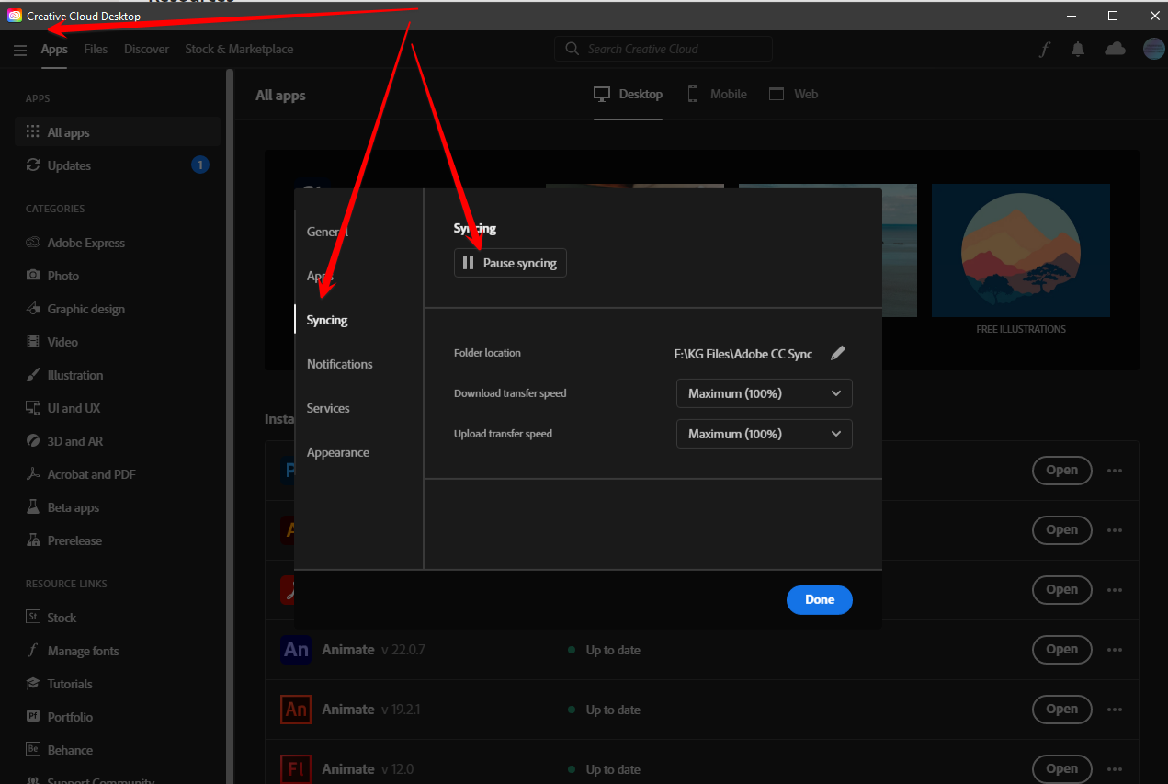Click the Done button
The image size is (1168, 784).
point(819,599)
